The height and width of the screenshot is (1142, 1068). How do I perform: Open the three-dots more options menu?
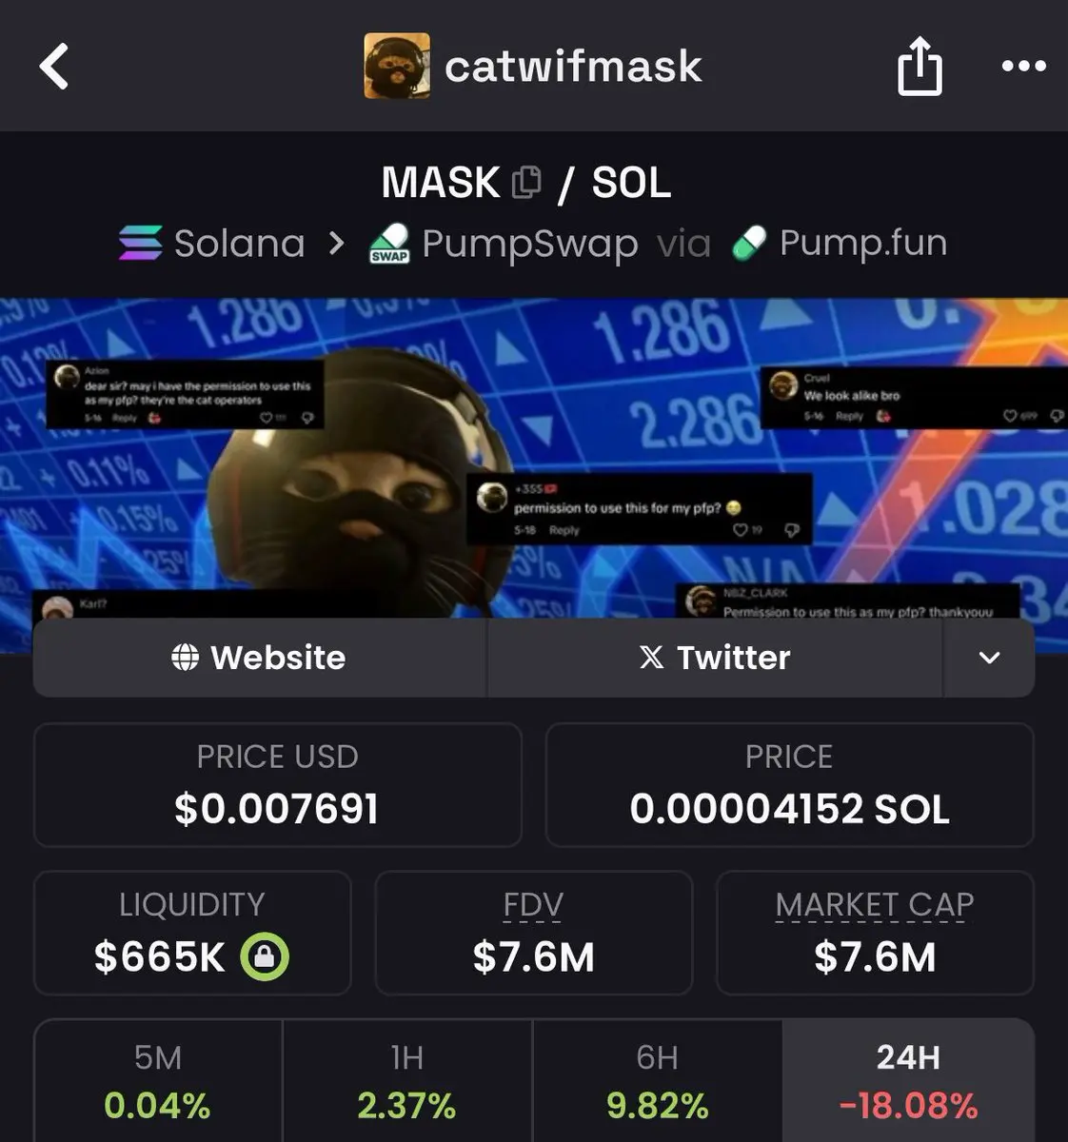coord(1023,66)
